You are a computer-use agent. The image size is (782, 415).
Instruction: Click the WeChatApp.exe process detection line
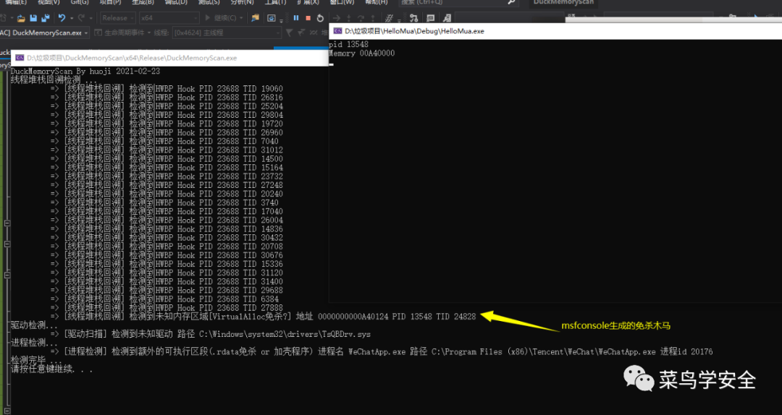(x=382, y=351)
